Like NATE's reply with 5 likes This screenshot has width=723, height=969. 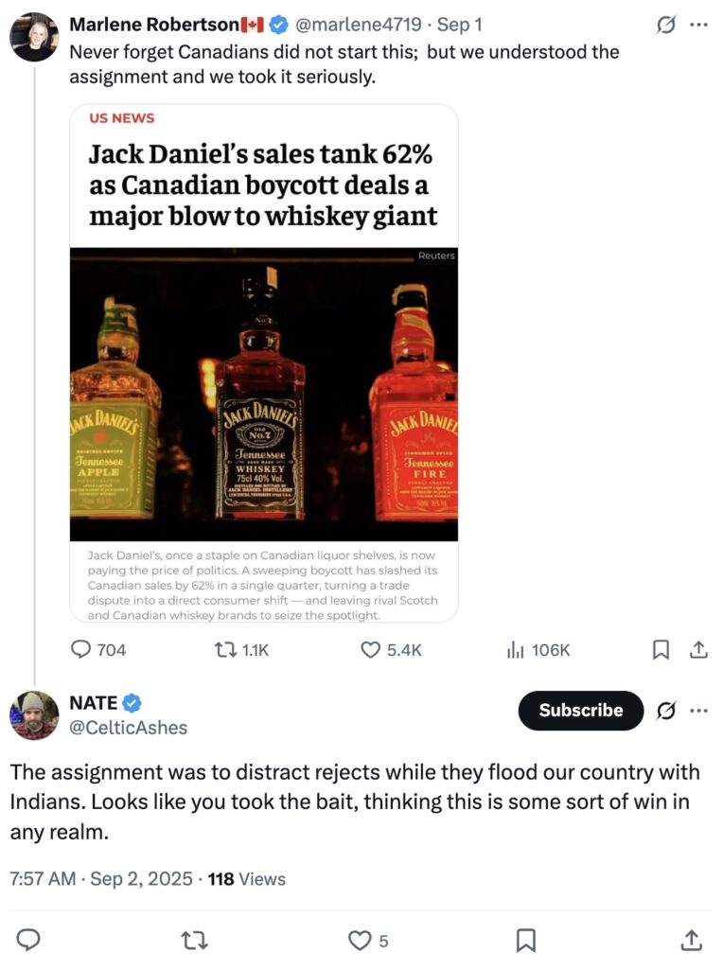368,941
